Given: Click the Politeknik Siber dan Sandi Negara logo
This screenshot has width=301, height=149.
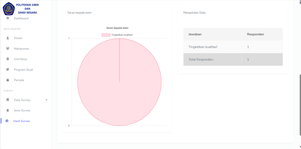Looking at the screenshot, I should 9,9.
